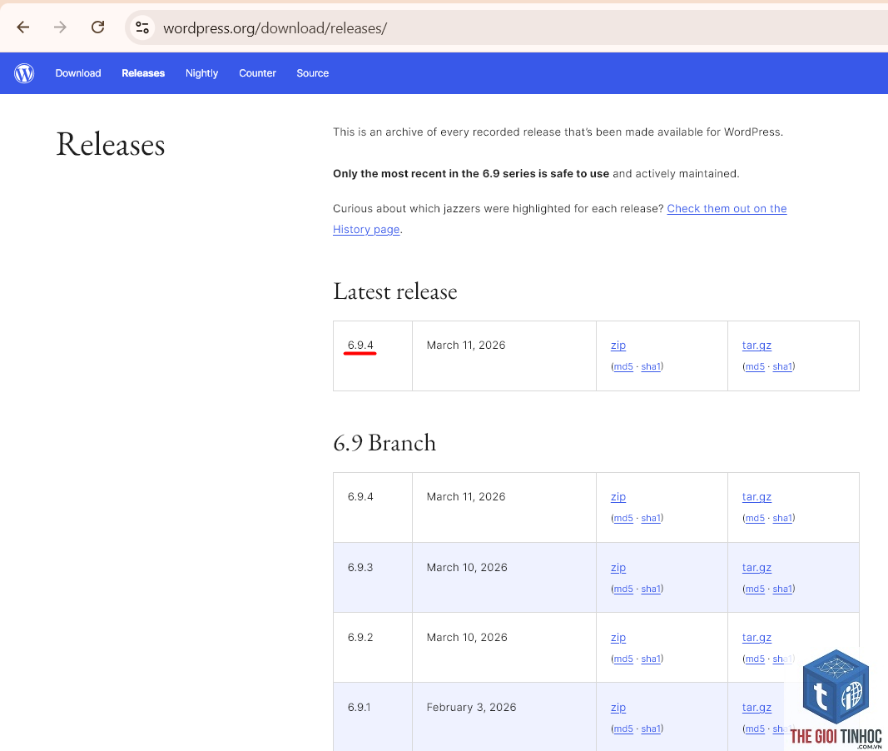Open md5 for zip of 6.9.4 in 6.9 Branch

(x=623, y=518)
